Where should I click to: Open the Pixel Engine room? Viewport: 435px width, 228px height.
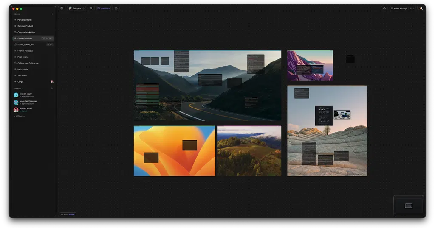tap(33, 57)
